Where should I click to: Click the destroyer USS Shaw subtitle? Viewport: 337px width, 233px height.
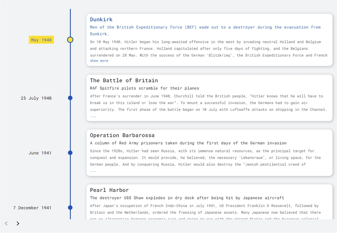[x=187, y=198]
